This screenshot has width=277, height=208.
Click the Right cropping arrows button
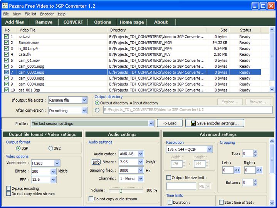click(x=259, y=170)
